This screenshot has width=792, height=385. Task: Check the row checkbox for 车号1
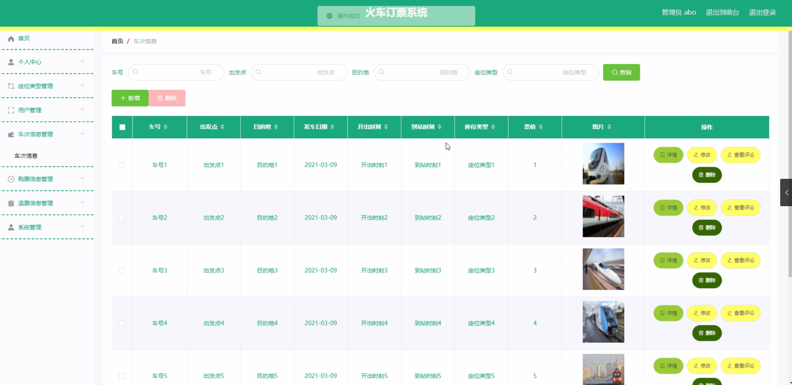(121, 165)
